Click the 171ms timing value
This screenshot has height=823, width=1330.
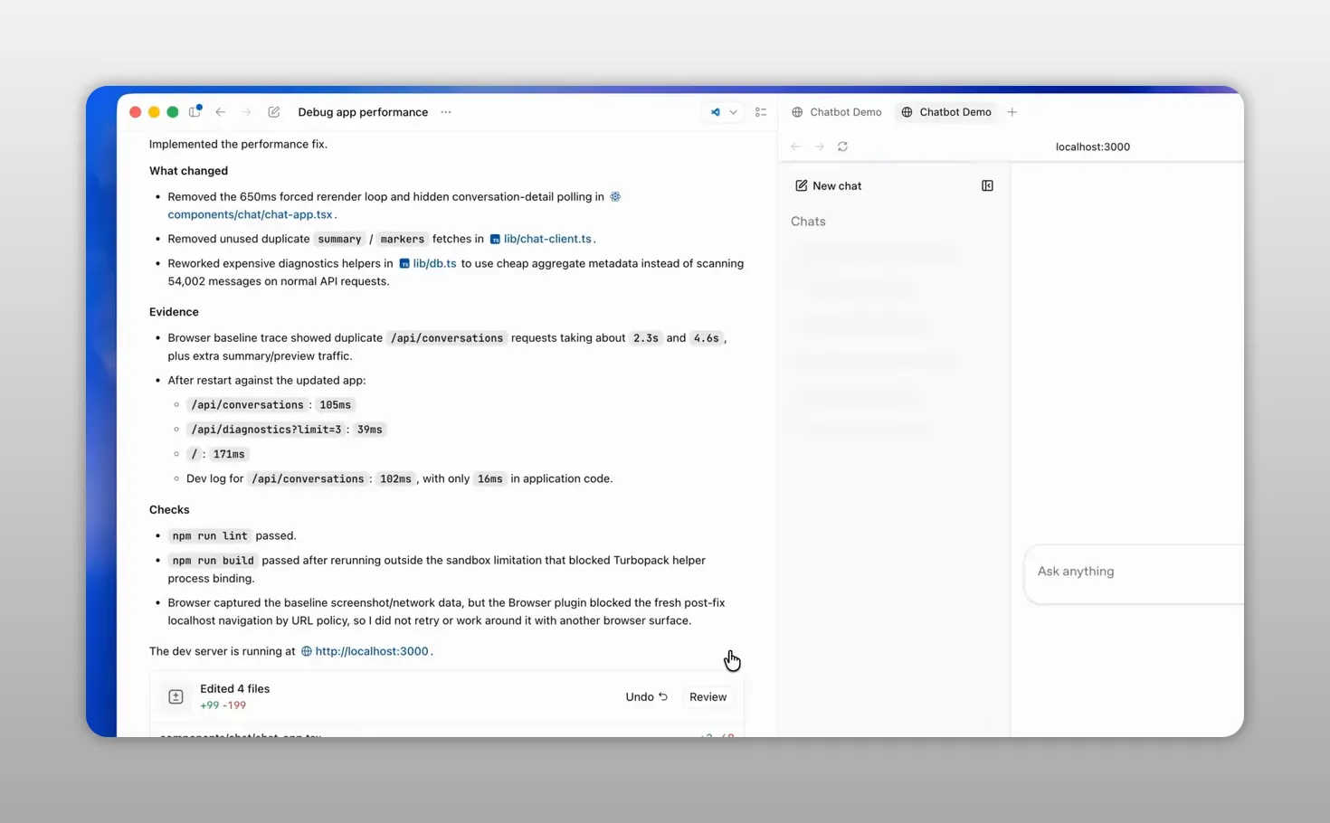click(x=229, y=454)
